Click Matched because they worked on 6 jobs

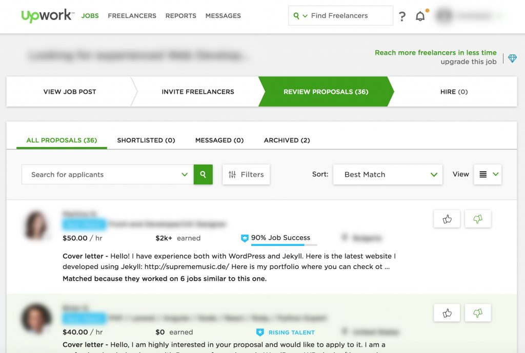tap(165, 278)
